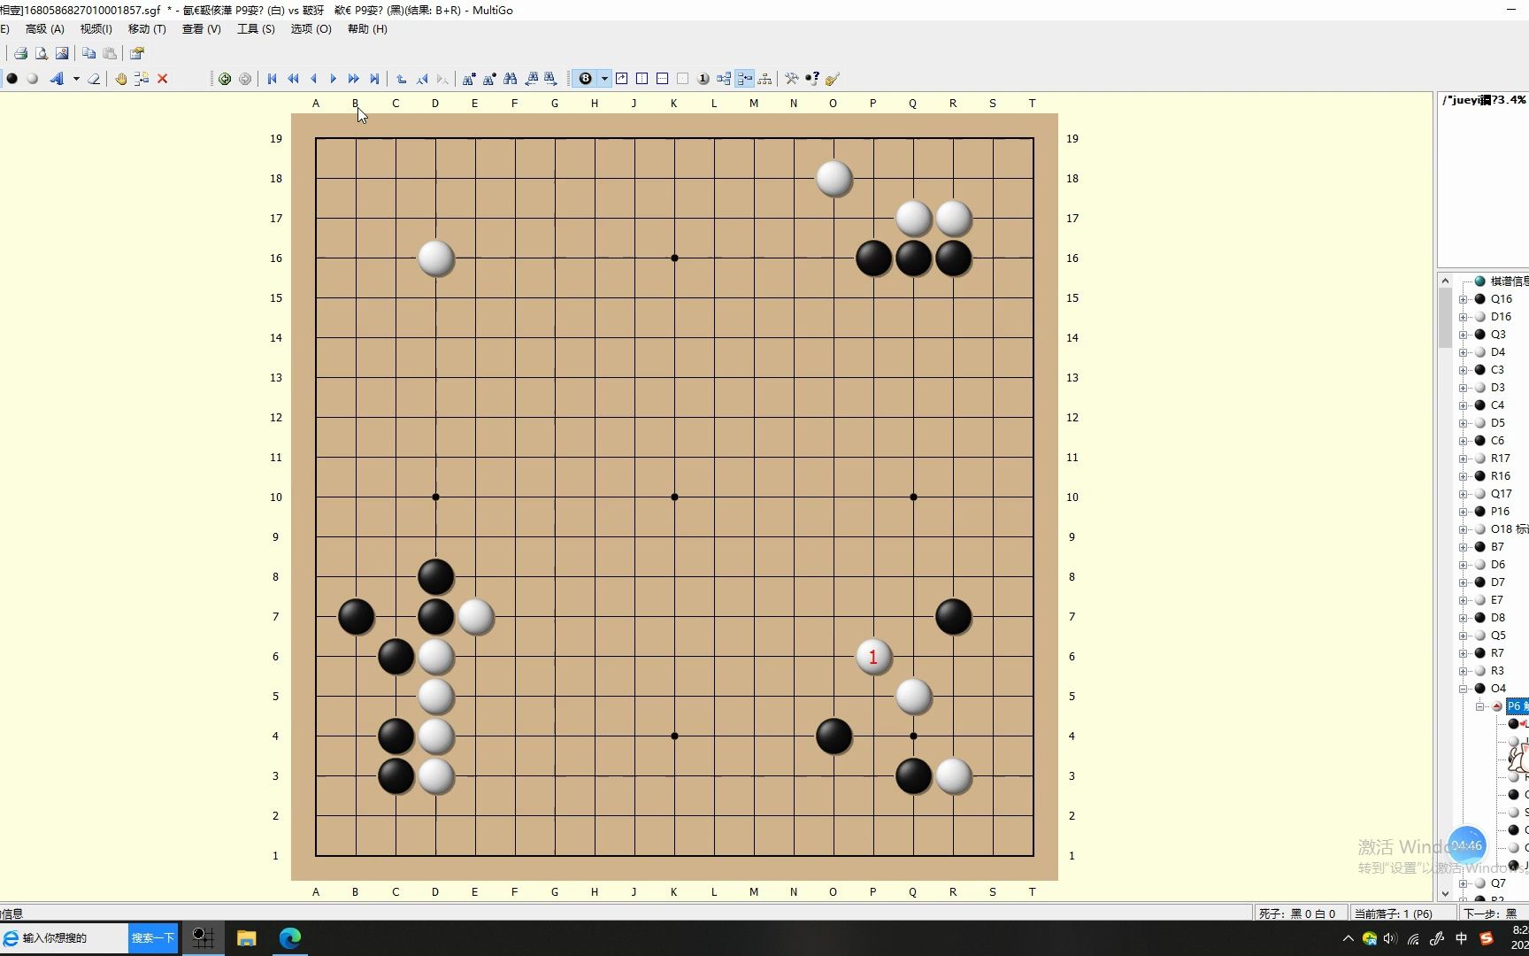
Task: Select the R7 move in tree
Action: point(1497,653)
